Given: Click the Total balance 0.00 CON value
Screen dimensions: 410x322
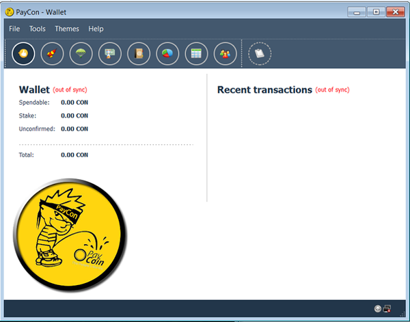Looking at the screenshot, I should point(74,155).
